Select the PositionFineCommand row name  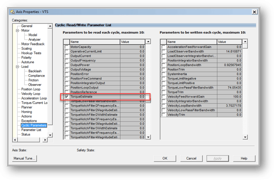[86, 78]
